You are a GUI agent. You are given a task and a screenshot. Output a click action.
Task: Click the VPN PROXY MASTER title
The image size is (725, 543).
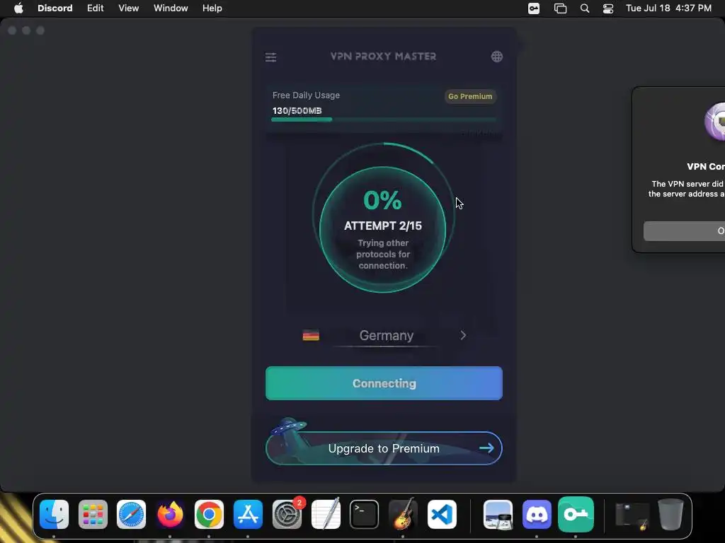tap(383, 57)
